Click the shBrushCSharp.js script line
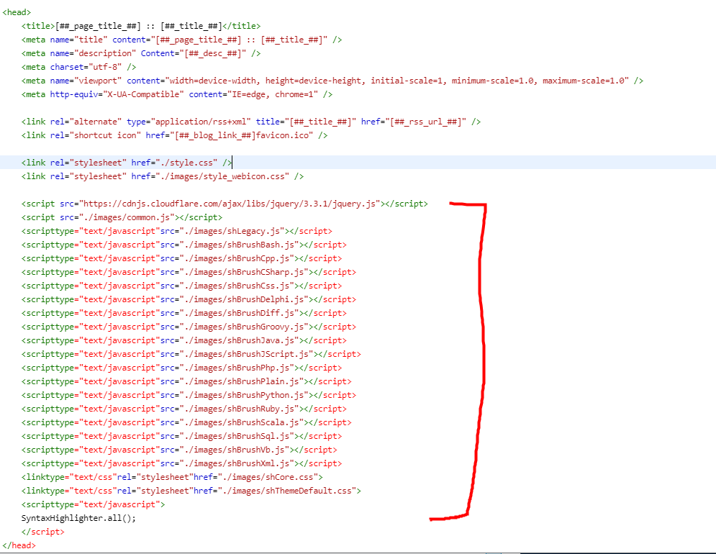716x554 pixels. coord(189,272)
